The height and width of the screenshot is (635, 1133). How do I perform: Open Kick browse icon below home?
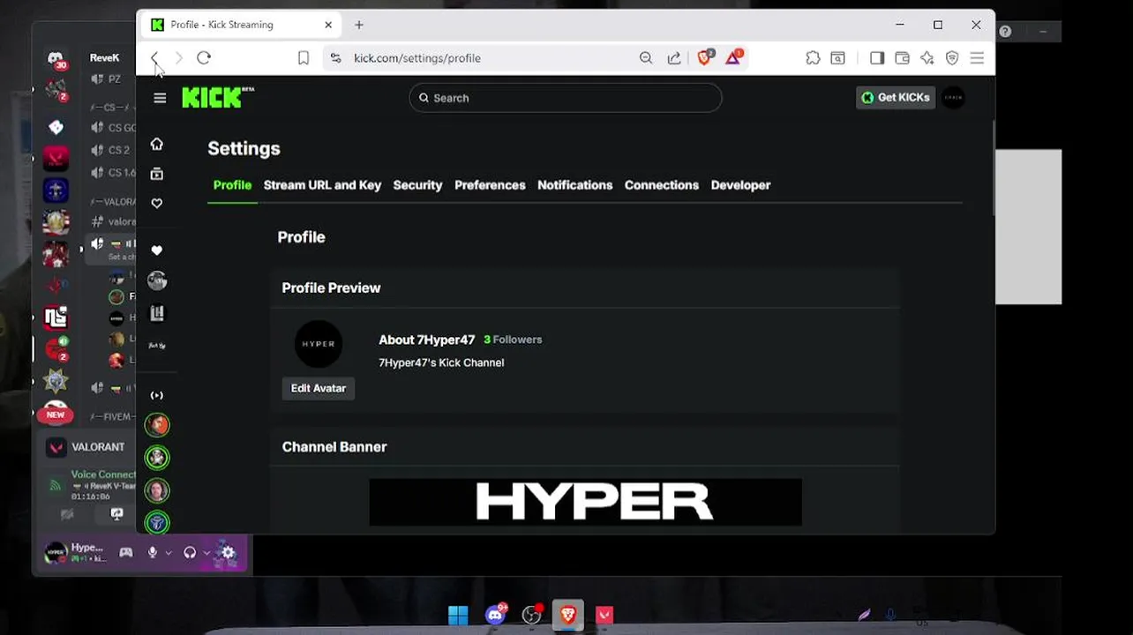click(157, 174)
